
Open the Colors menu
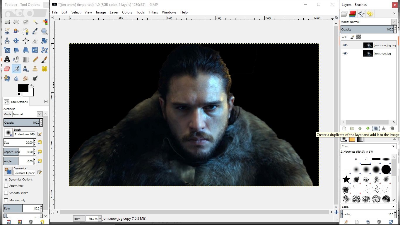pos(127,12)
